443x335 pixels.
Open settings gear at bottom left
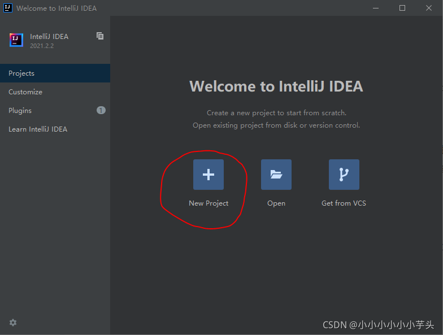pos(13,323)
